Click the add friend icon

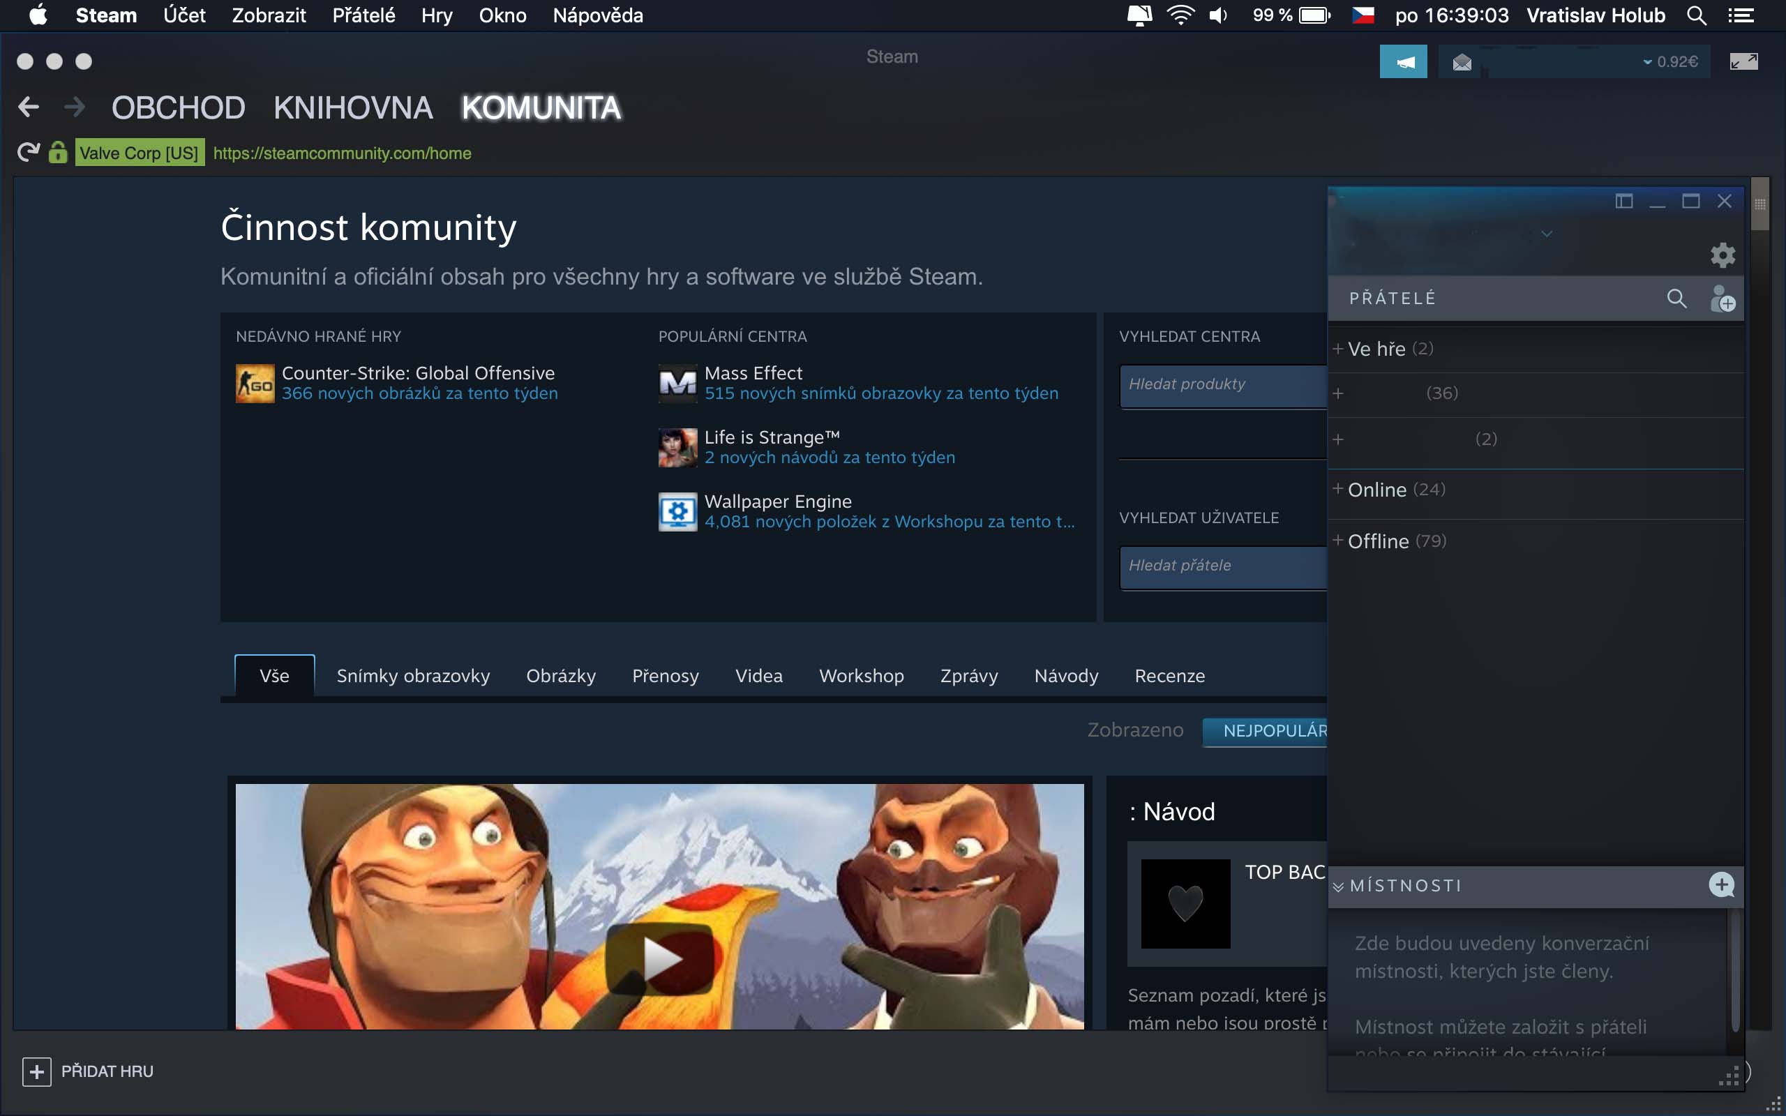(1723, 299)
